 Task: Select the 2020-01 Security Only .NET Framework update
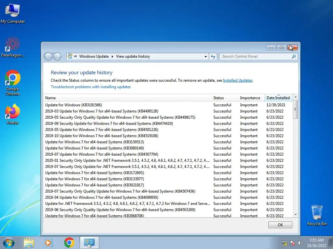click(168, 160)
